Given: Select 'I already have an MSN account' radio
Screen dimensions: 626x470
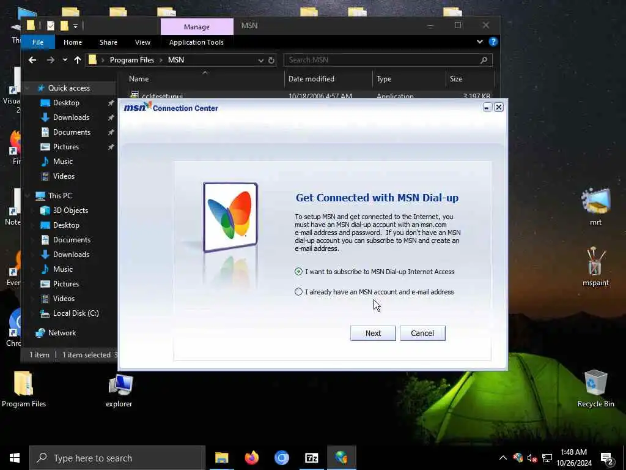Looking at the screenshot, I should 298,292.
